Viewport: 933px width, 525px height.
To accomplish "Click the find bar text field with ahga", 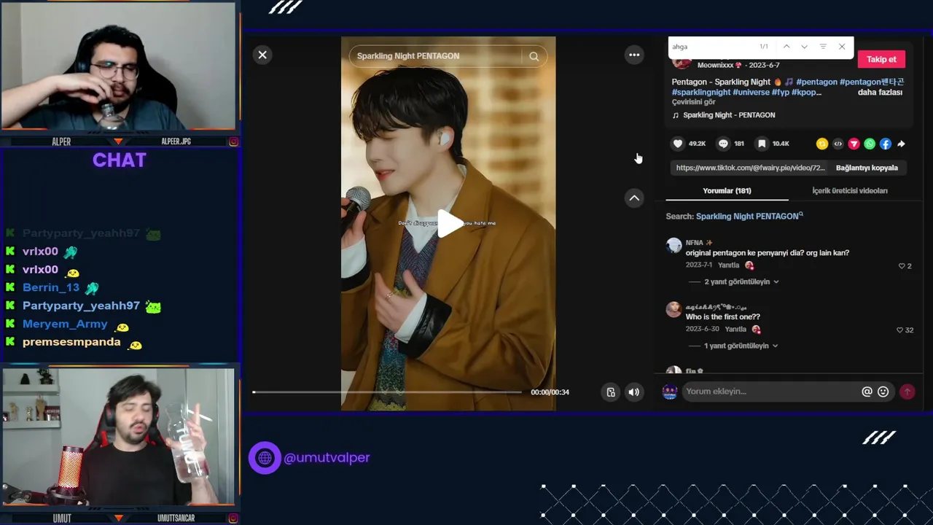I will click(711, 47).
